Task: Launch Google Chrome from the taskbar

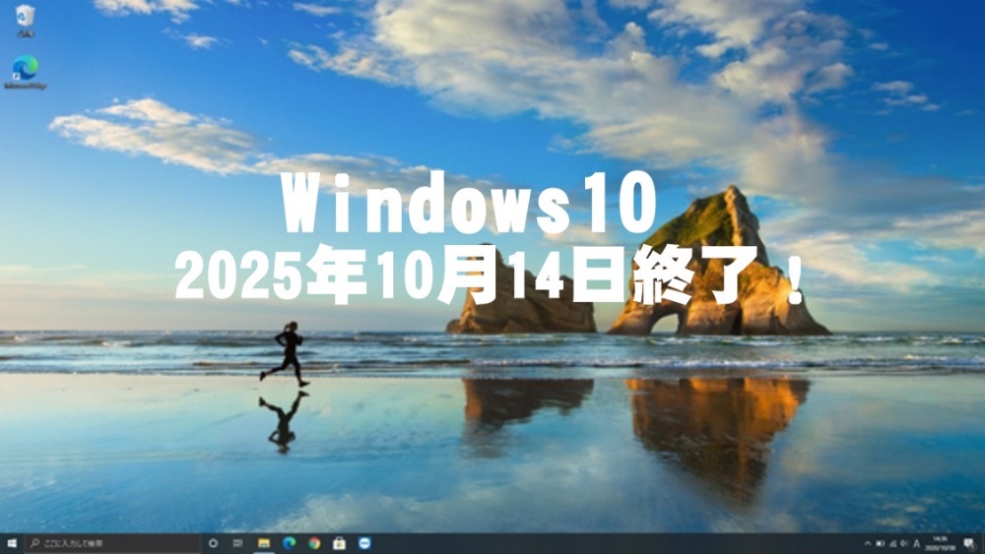Action: [x=314, y=543]
